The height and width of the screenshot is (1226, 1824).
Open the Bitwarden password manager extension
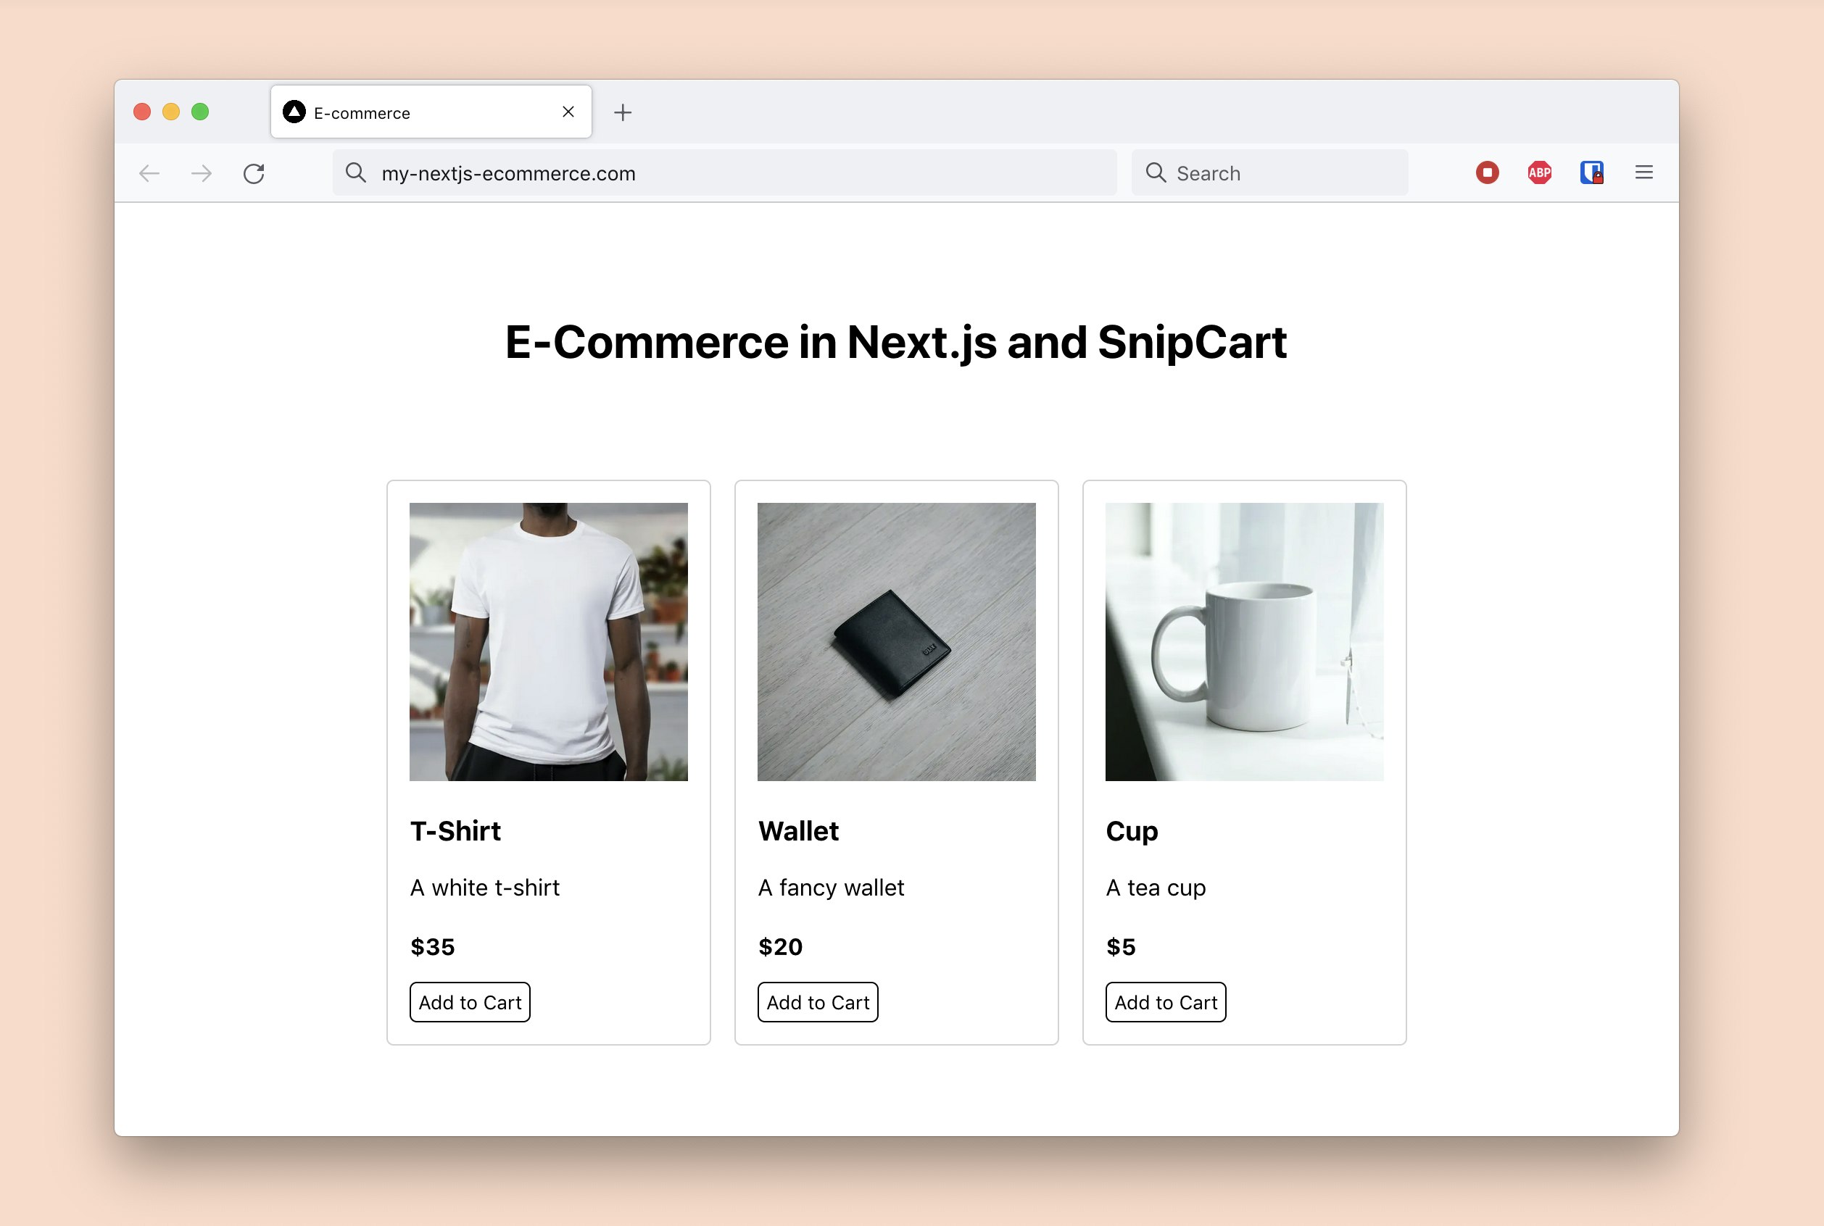point(1593,172)
